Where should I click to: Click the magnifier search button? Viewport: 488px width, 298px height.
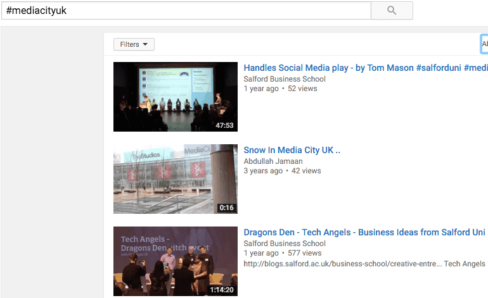coord(392,11)
